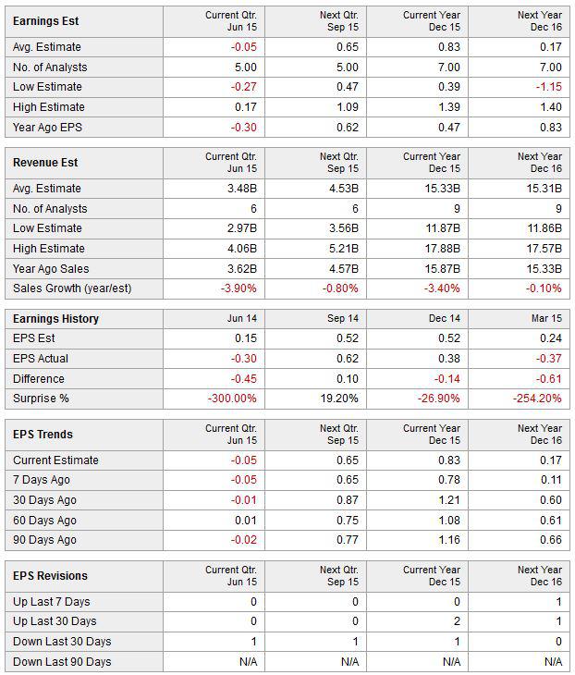
Task: Click the -3.90% Sales Growth value
Action: 239,288
